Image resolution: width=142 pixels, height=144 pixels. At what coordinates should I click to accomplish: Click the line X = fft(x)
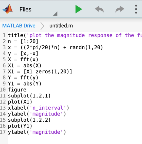(x=23, y=60)
